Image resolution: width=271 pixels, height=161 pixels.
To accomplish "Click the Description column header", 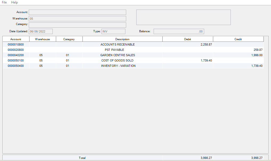I will coord(122,39).
